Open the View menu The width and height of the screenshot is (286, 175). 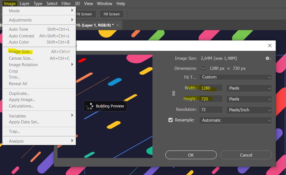(88, 3)
